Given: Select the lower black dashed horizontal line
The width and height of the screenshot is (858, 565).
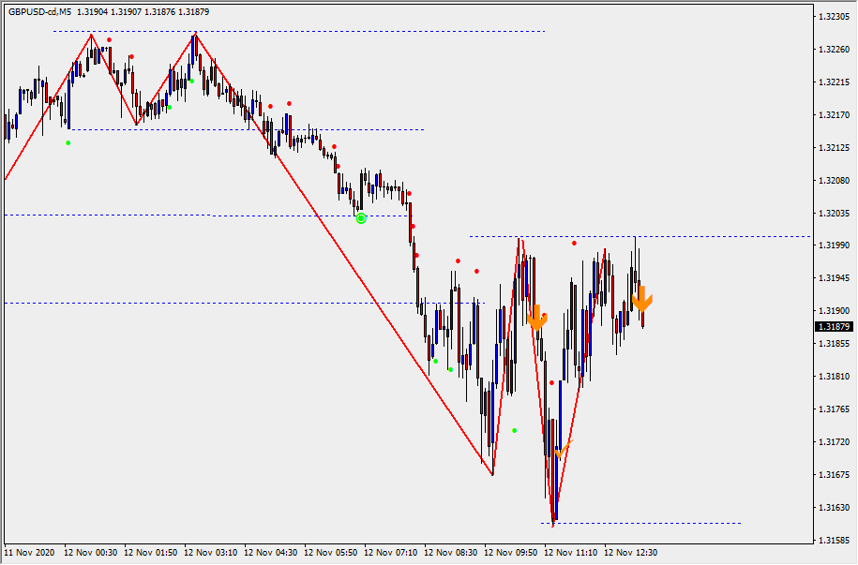Looking at the screenshot, I should click(188, 303).
